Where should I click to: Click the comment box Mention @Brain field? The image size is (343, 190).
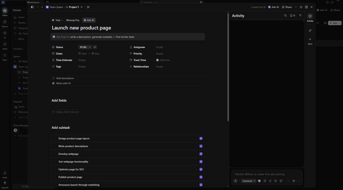pyautogui.click(x=267, y=174)
